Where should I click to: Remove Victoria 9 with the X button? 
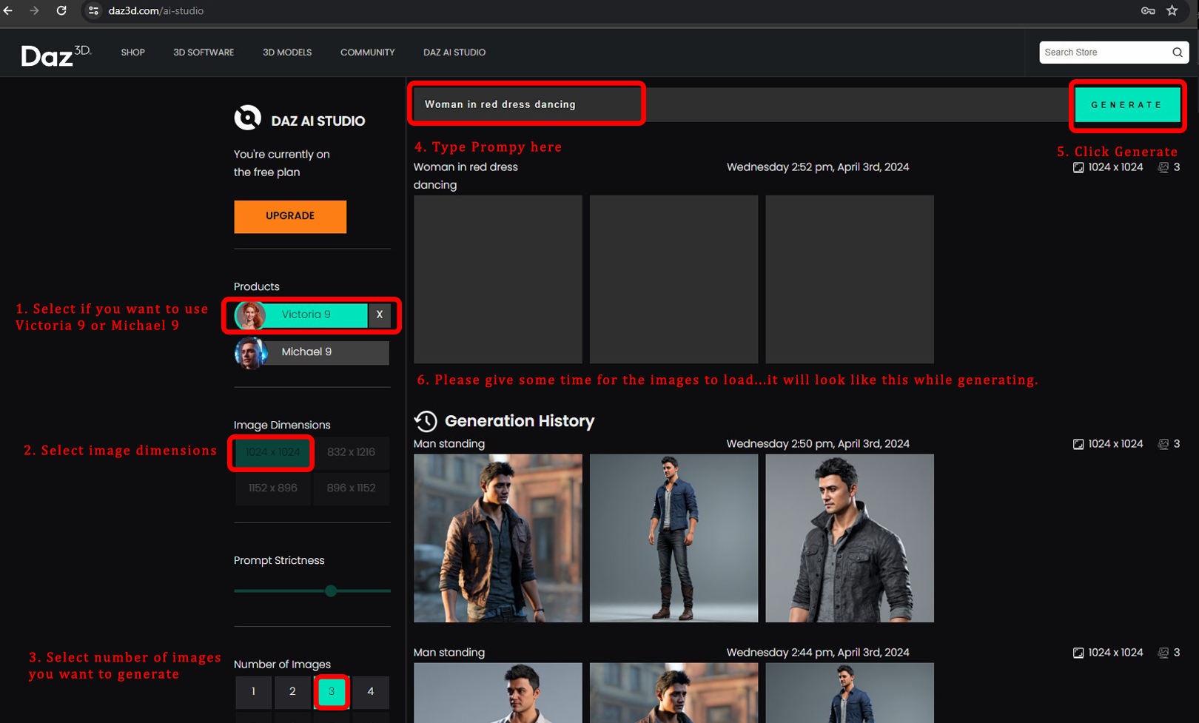point(380,315)
